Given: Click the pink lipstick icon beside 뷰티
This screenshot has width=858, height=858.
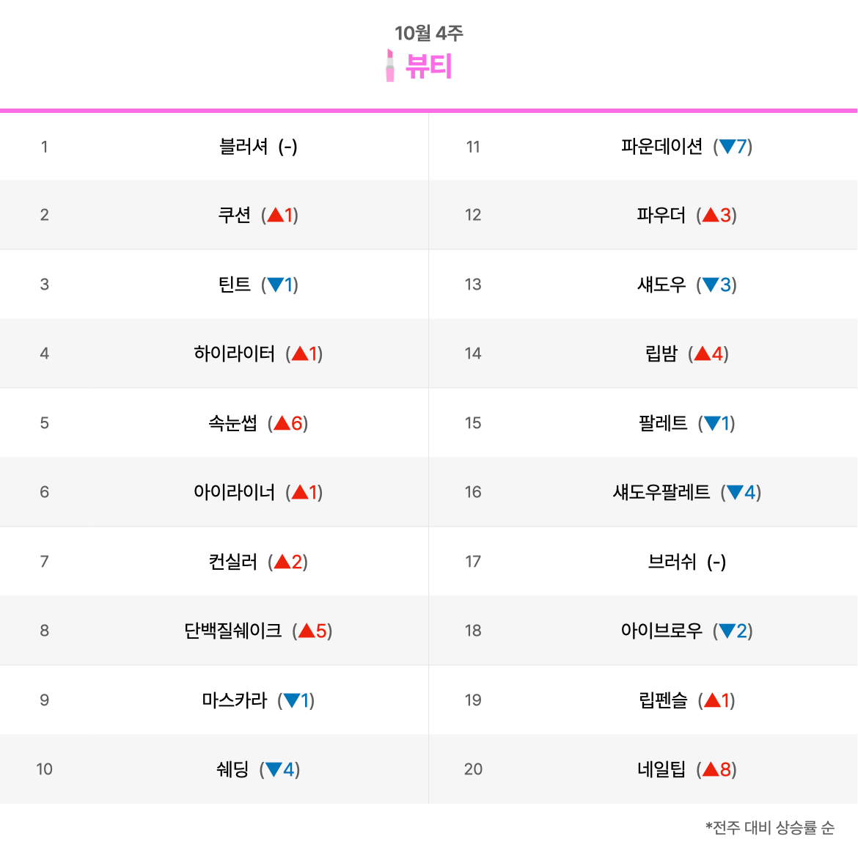Looking at the screenshot, I should pos(389,66).
